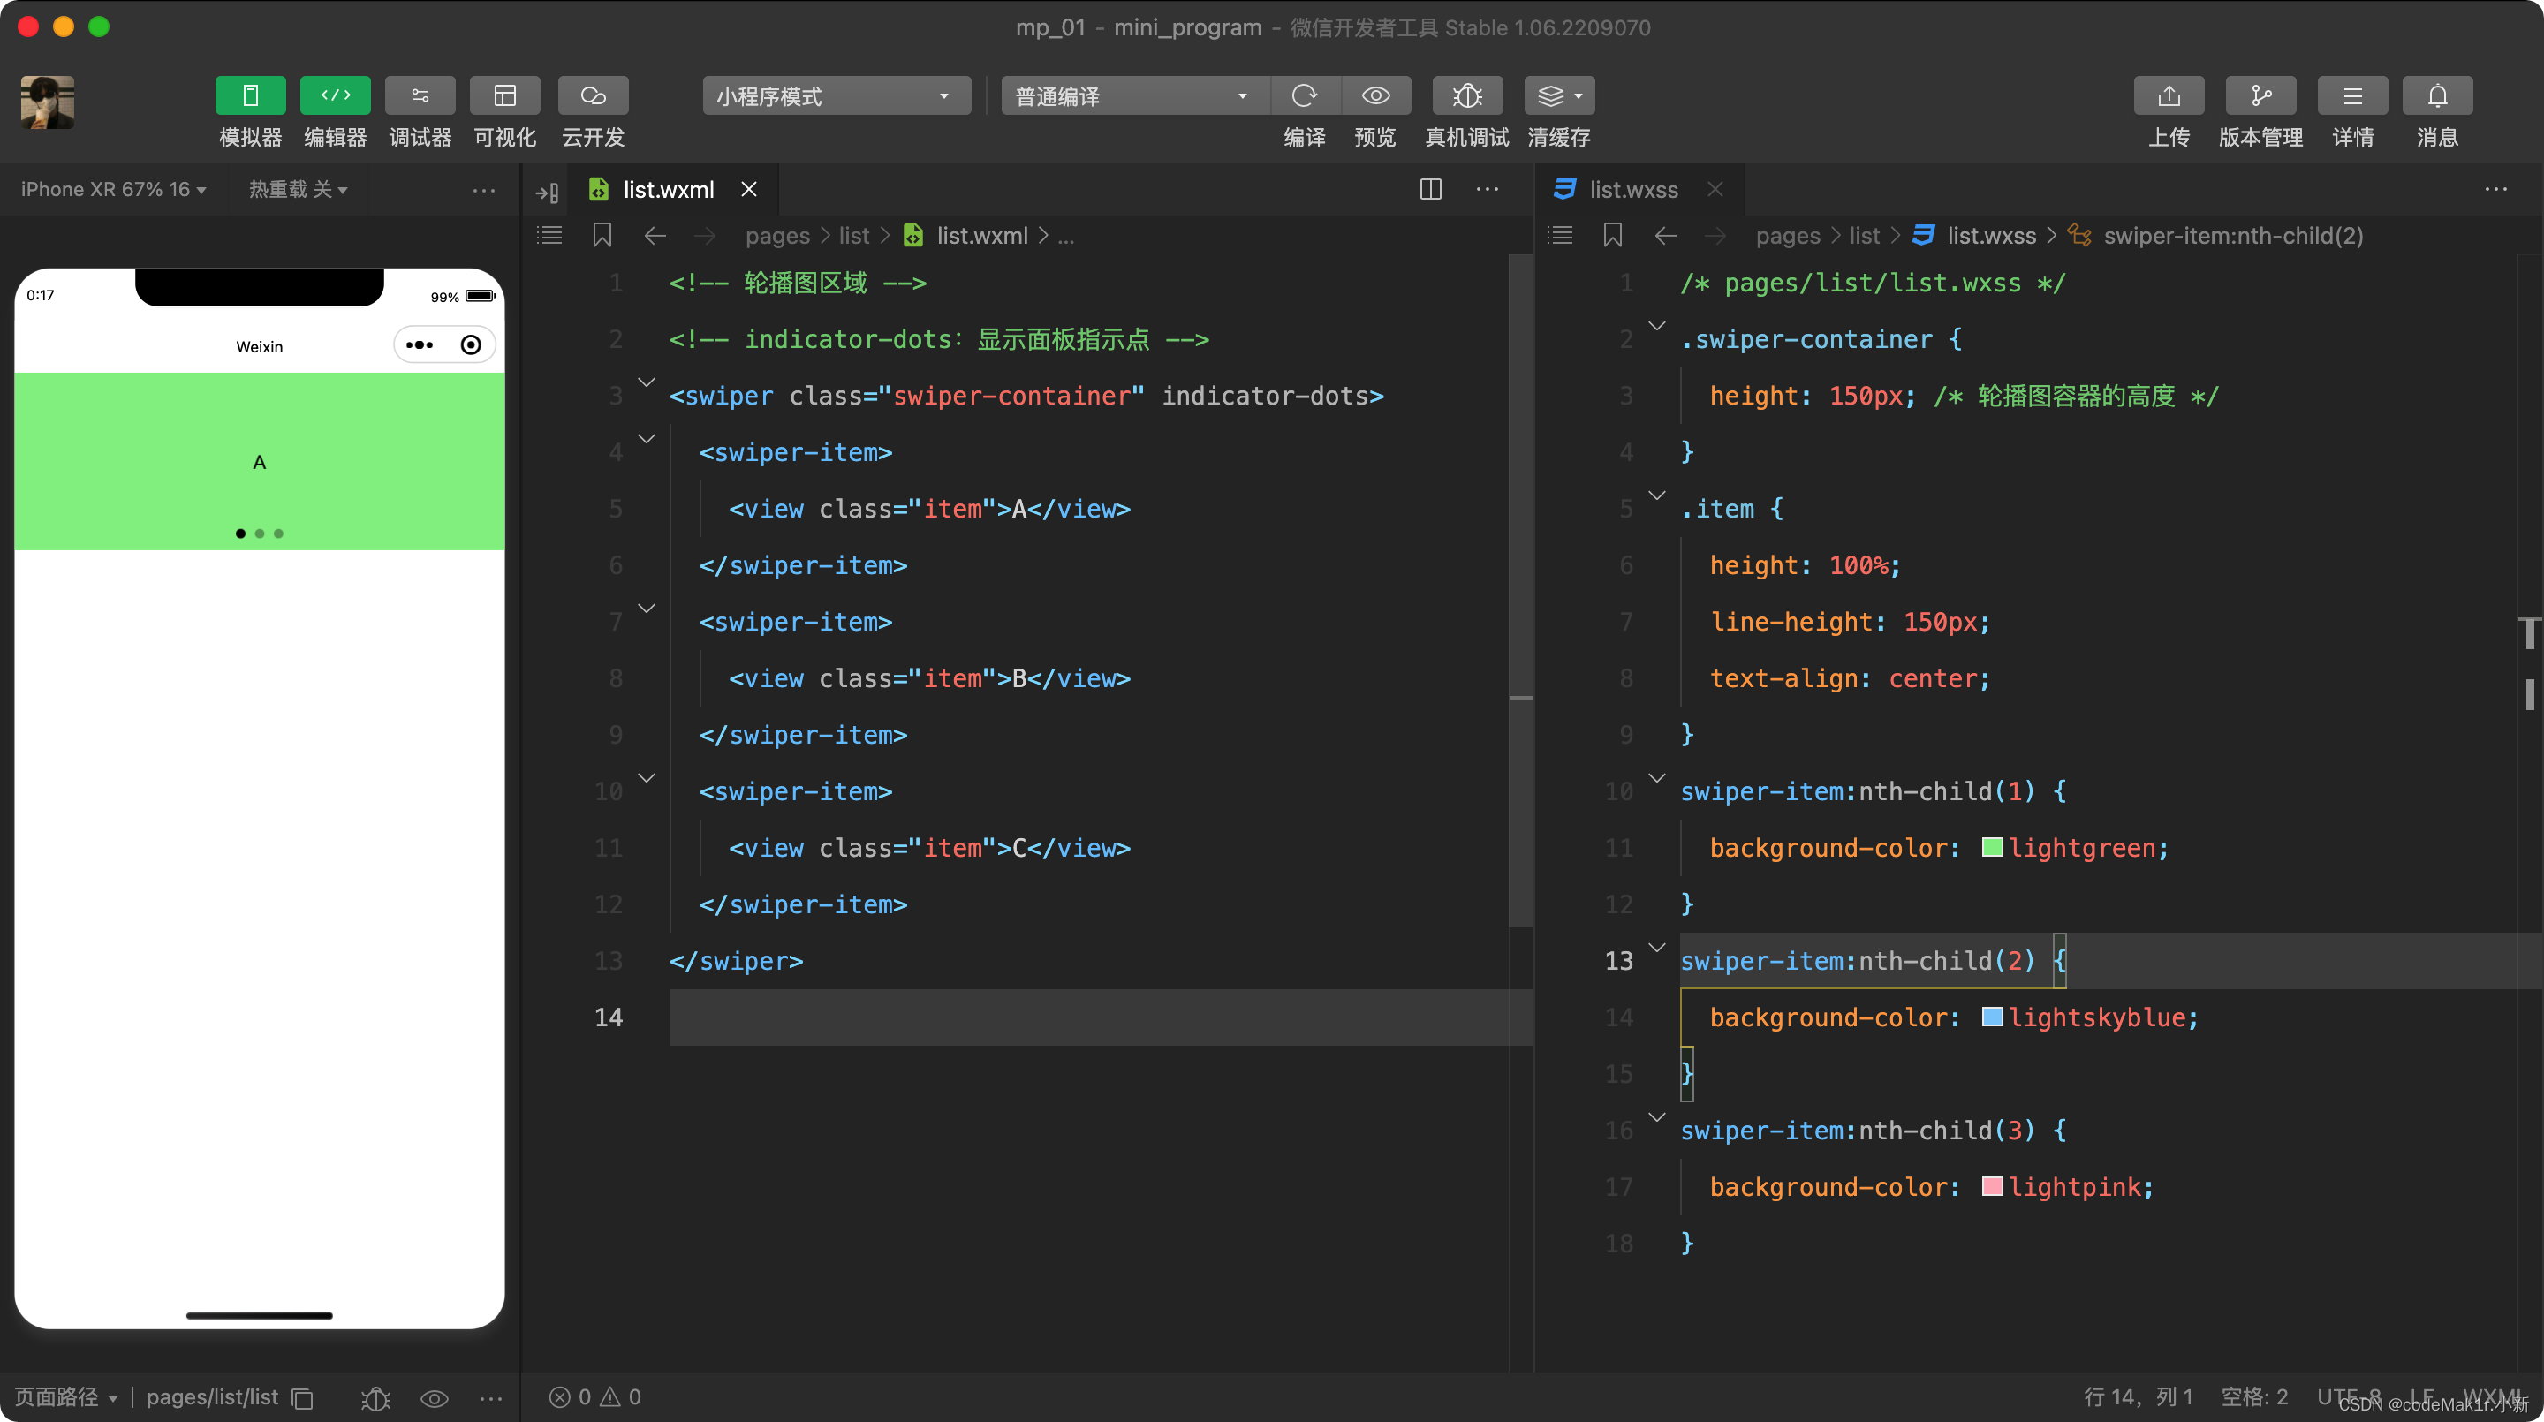Click the lightgreen color swatch
This screenshot has height=1422, width=2544.
coord(1992,847)
